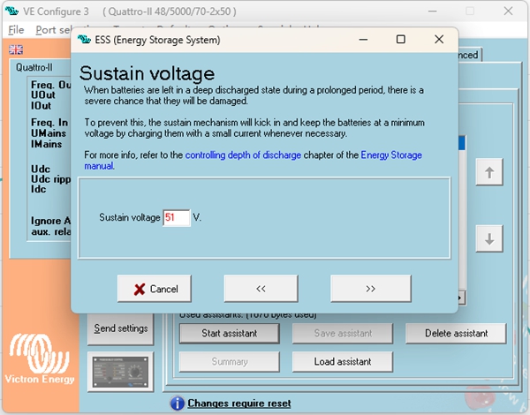Click the Sustain voltage input field
Screen dimensions: 530x415
(177, 218)
